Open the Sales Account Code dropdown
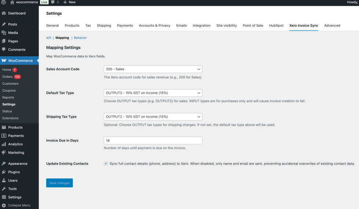This screenshot has height=209, width=359. point(153,69)
